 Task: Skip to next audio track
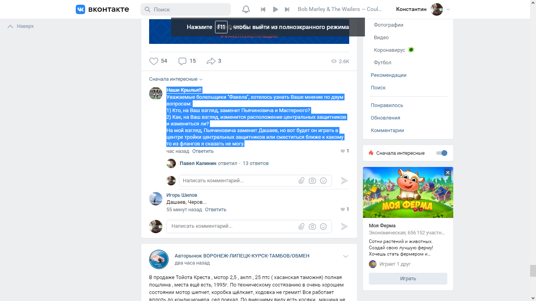pyautogui.click(x=287, y=9)
